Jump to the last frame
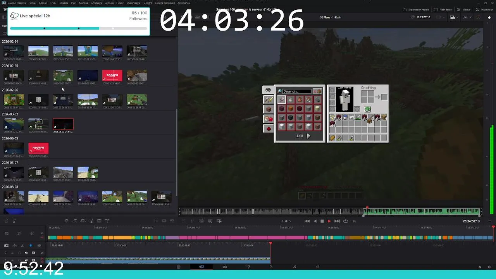The width and height of the screenshot is (496, 279). pos(337,221)
